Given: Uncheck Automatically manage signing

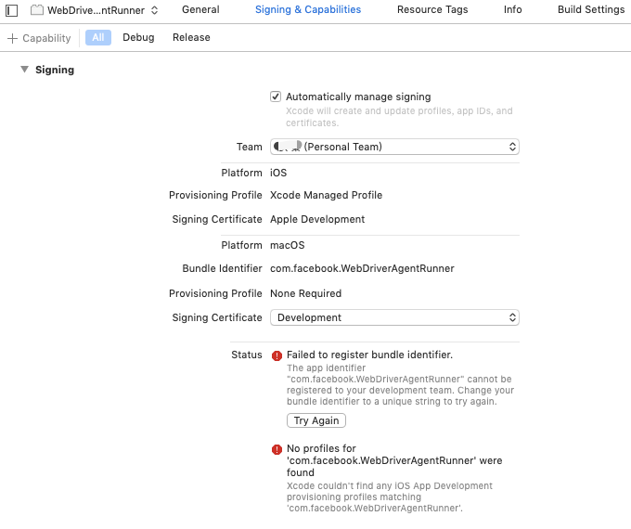Looking at the screenshot, I should pyautogui.click(x=276, y=97).
